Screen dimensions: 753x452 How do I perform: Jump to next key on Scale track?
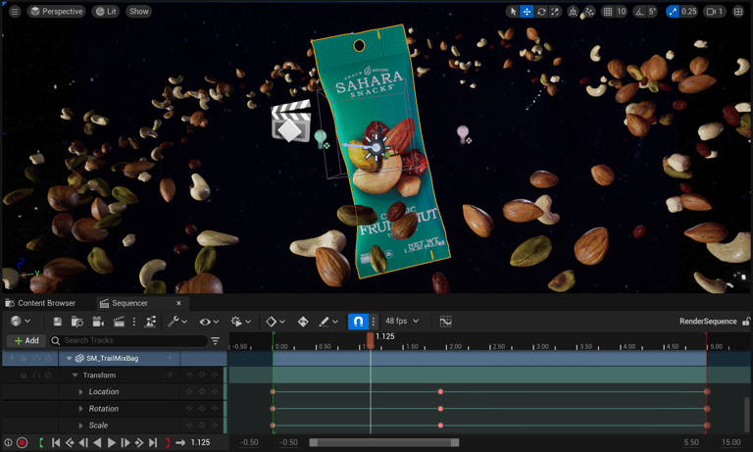(214, 426)
